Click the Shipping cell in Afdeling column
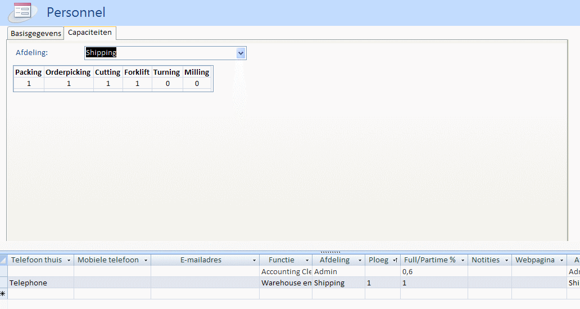This screenshot has height=309, width=580. 338,283
